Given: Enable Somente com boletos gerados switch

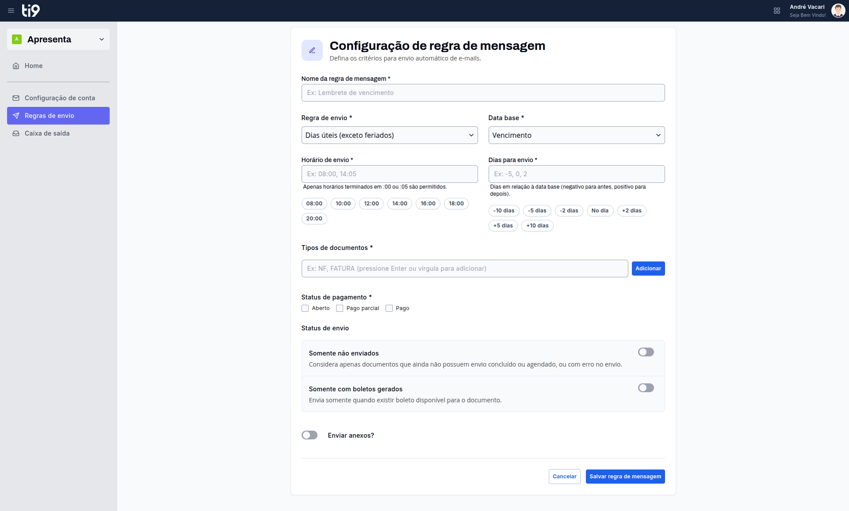Looking at the screenshot, I should pos(646,388).
